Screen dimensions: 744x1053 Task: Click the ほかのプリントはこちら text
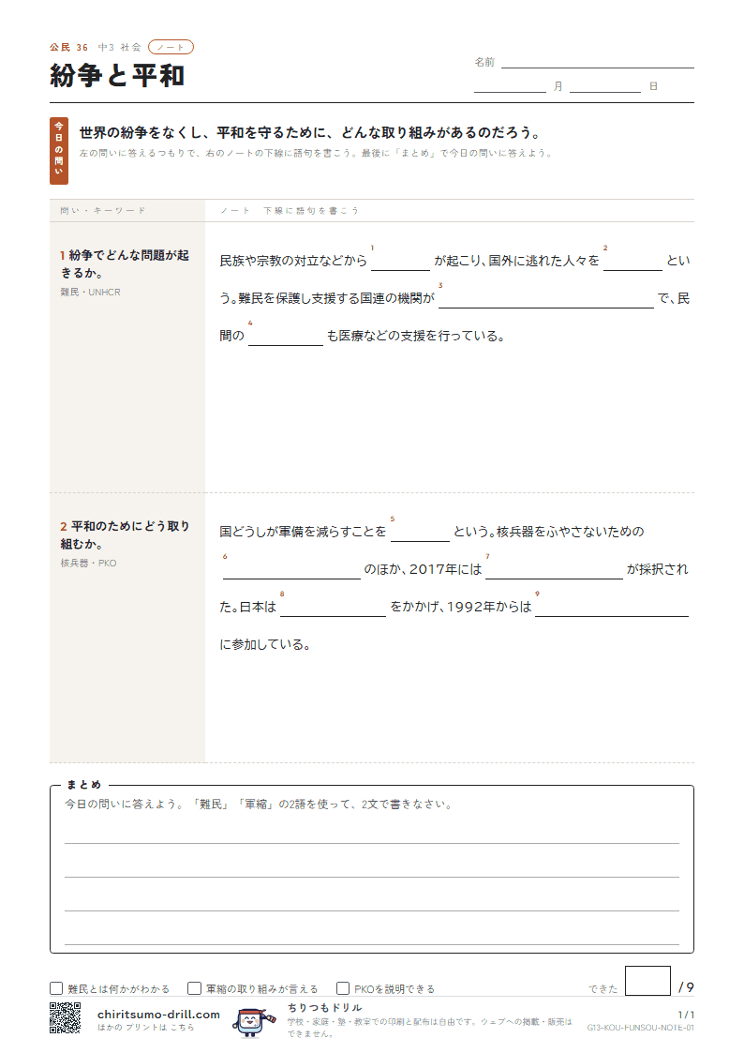coord(145,1028)
